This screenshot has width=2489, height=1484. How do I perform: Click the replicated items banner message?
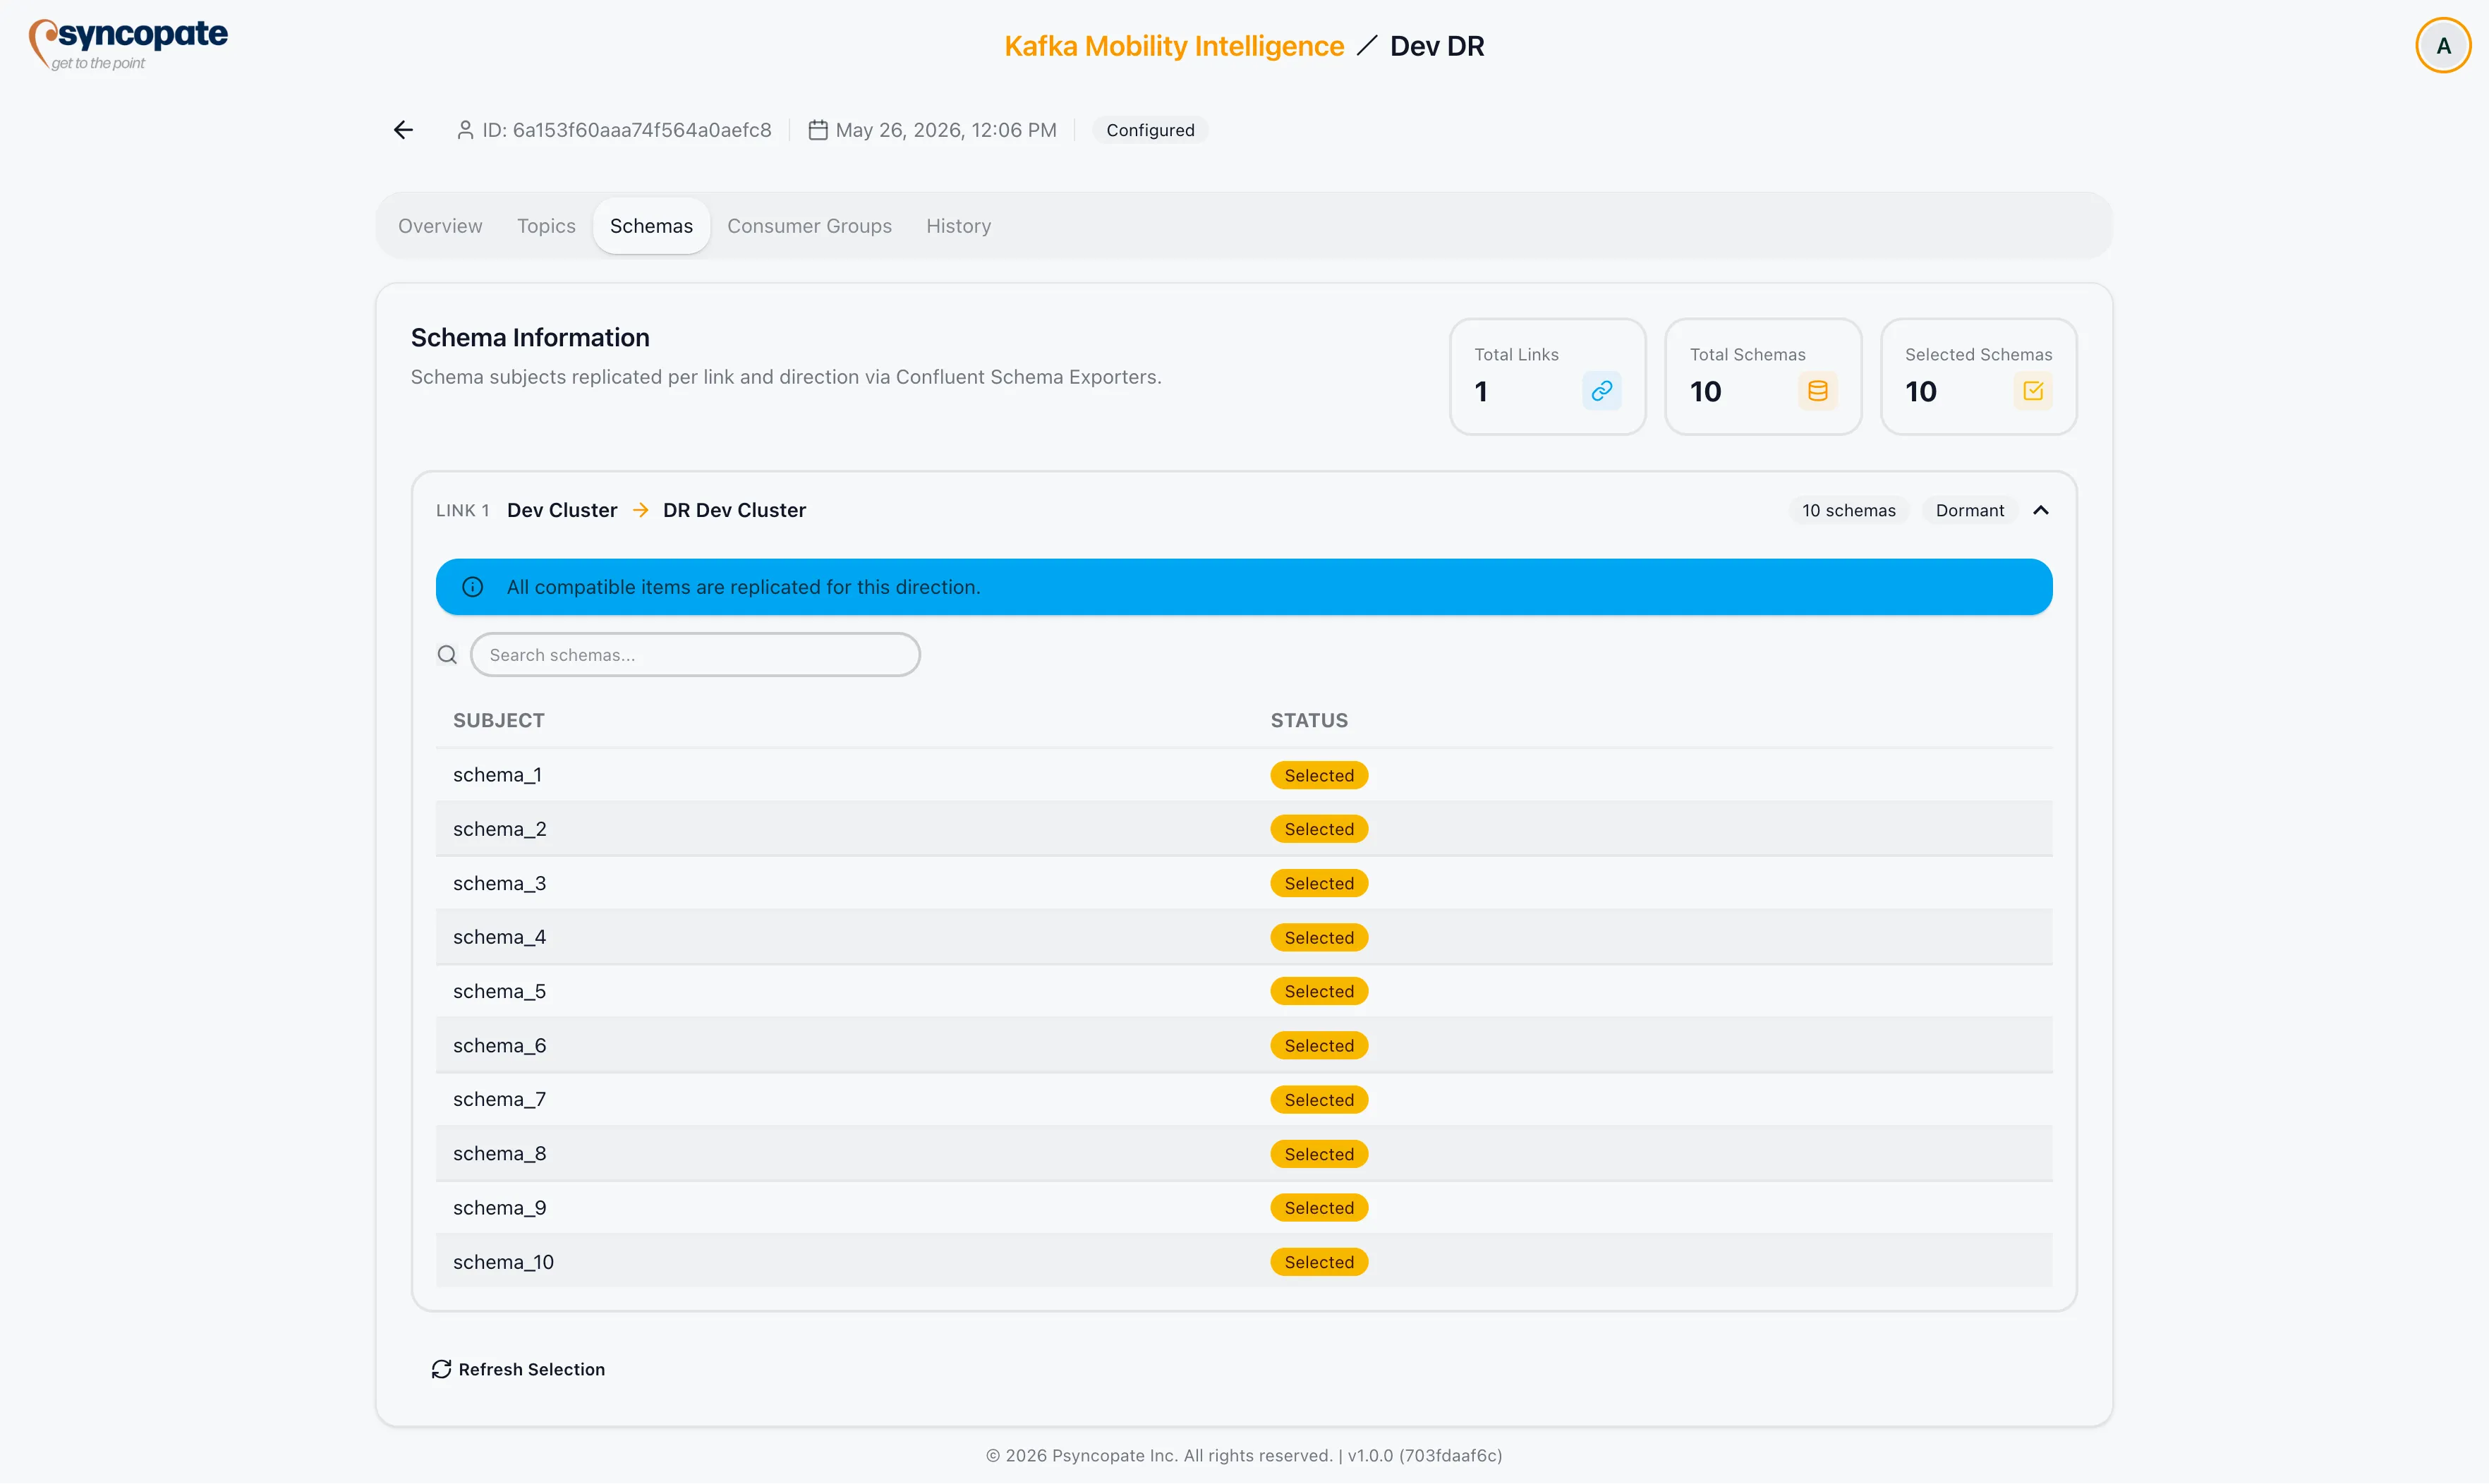(743, 587)
